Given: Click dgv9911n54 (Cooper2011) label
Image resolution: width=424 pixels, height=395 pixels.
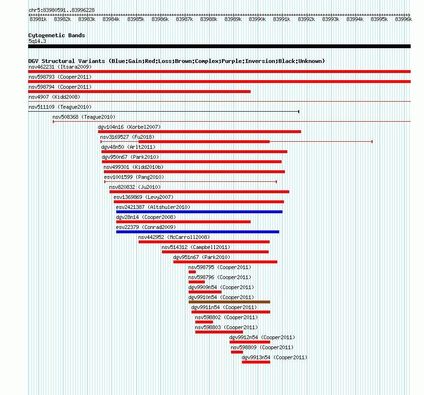Looking at the screenshot, I should (224, 307).
